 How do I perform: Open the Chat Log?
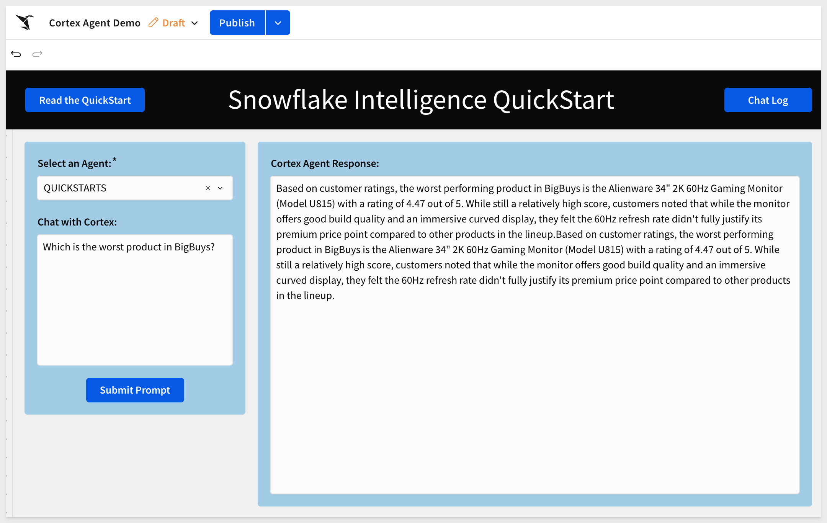click(768, 100)
